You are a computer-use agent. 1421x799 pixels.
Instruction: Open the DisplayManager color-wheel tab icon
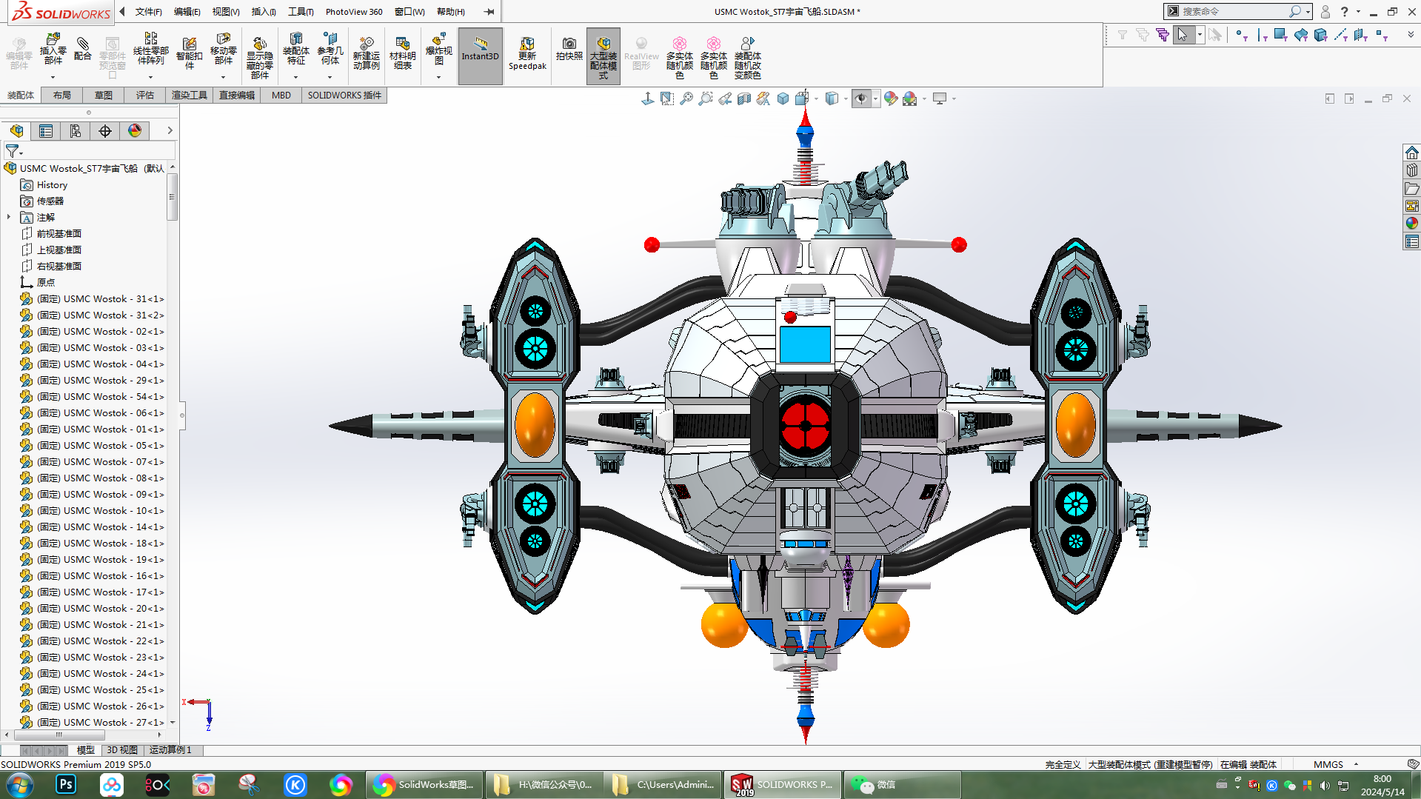[135, 131]
